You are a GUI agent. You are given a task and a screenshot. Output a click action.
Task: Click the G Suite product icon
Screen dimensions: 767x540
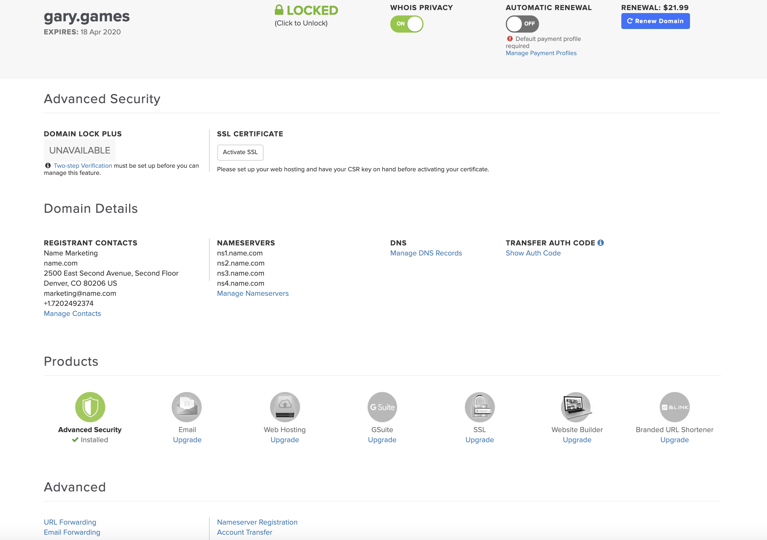(382, 407)
